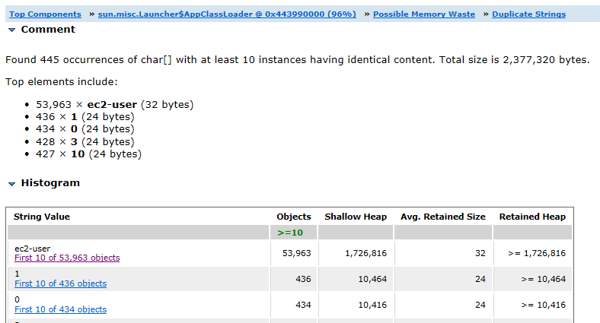Select the 10,416 shallow heap cell
600x323 pixels.
coord(356,305)
